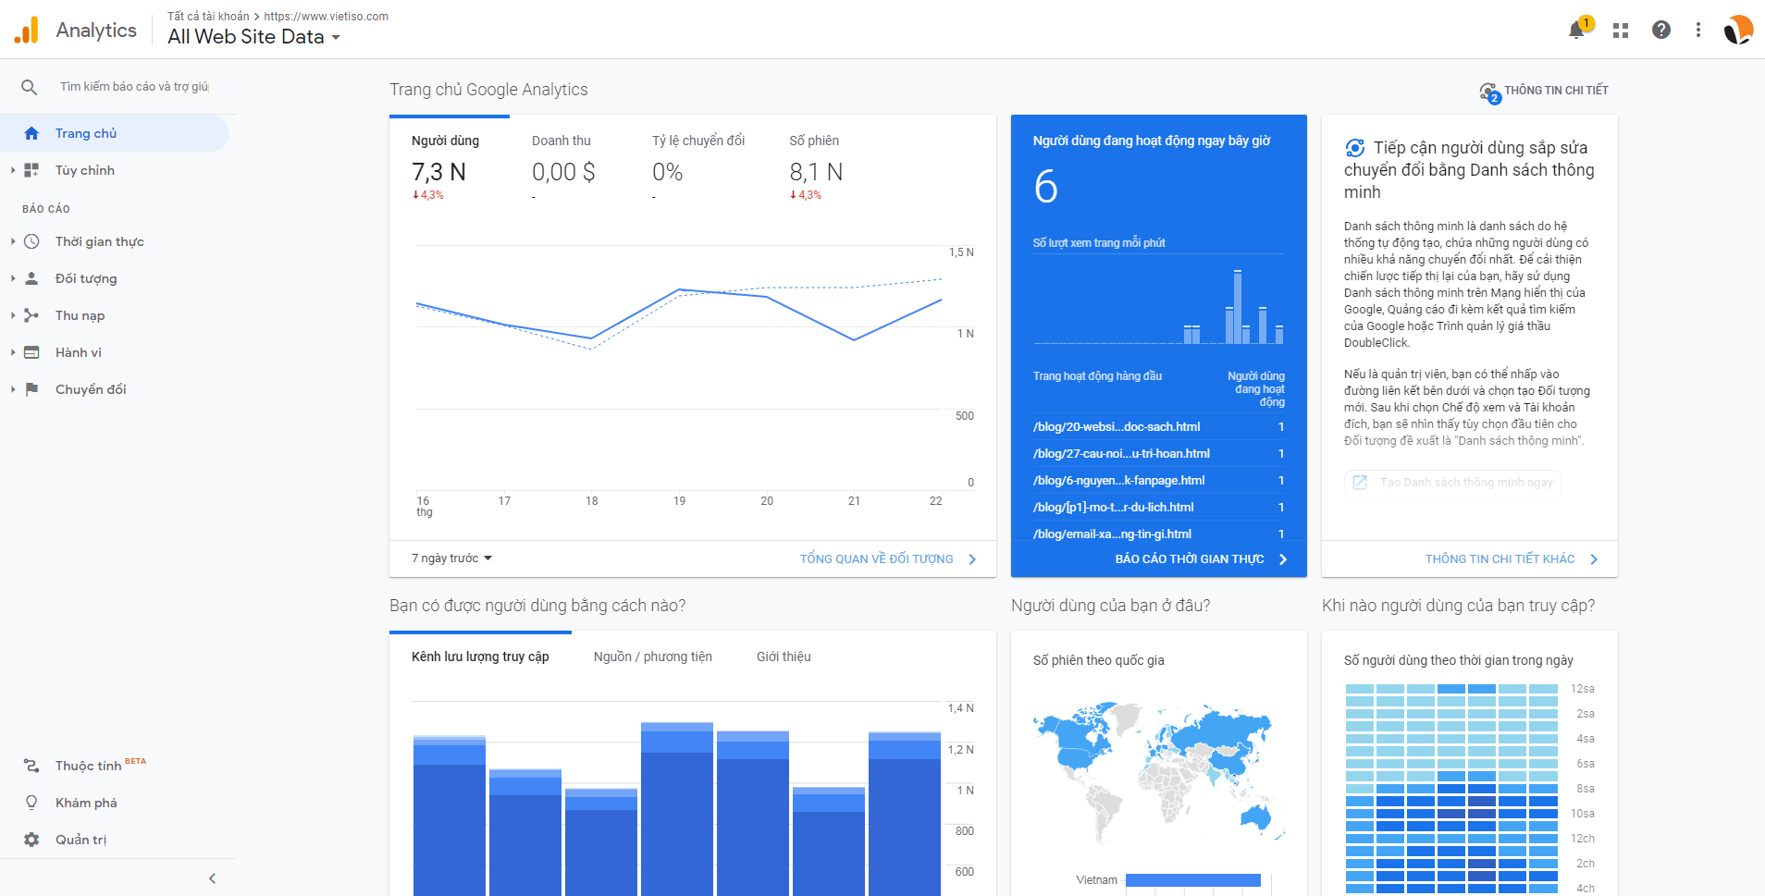Expand the Thời gian thực report section
The height and width of the screenshot is (896, 1765).
pos(99,241)
